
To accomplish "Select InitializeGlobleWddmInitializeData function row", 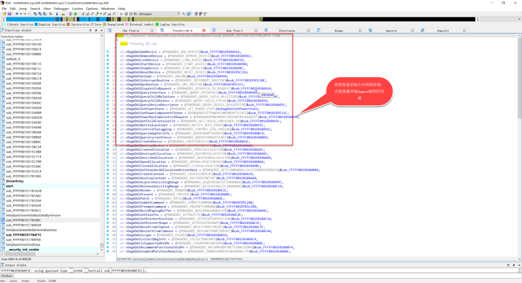I will [50, 230].
